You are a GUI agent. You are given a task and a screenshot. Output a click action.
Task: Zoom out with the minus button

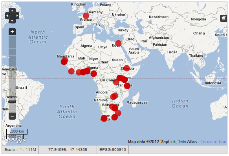[12, 116]
